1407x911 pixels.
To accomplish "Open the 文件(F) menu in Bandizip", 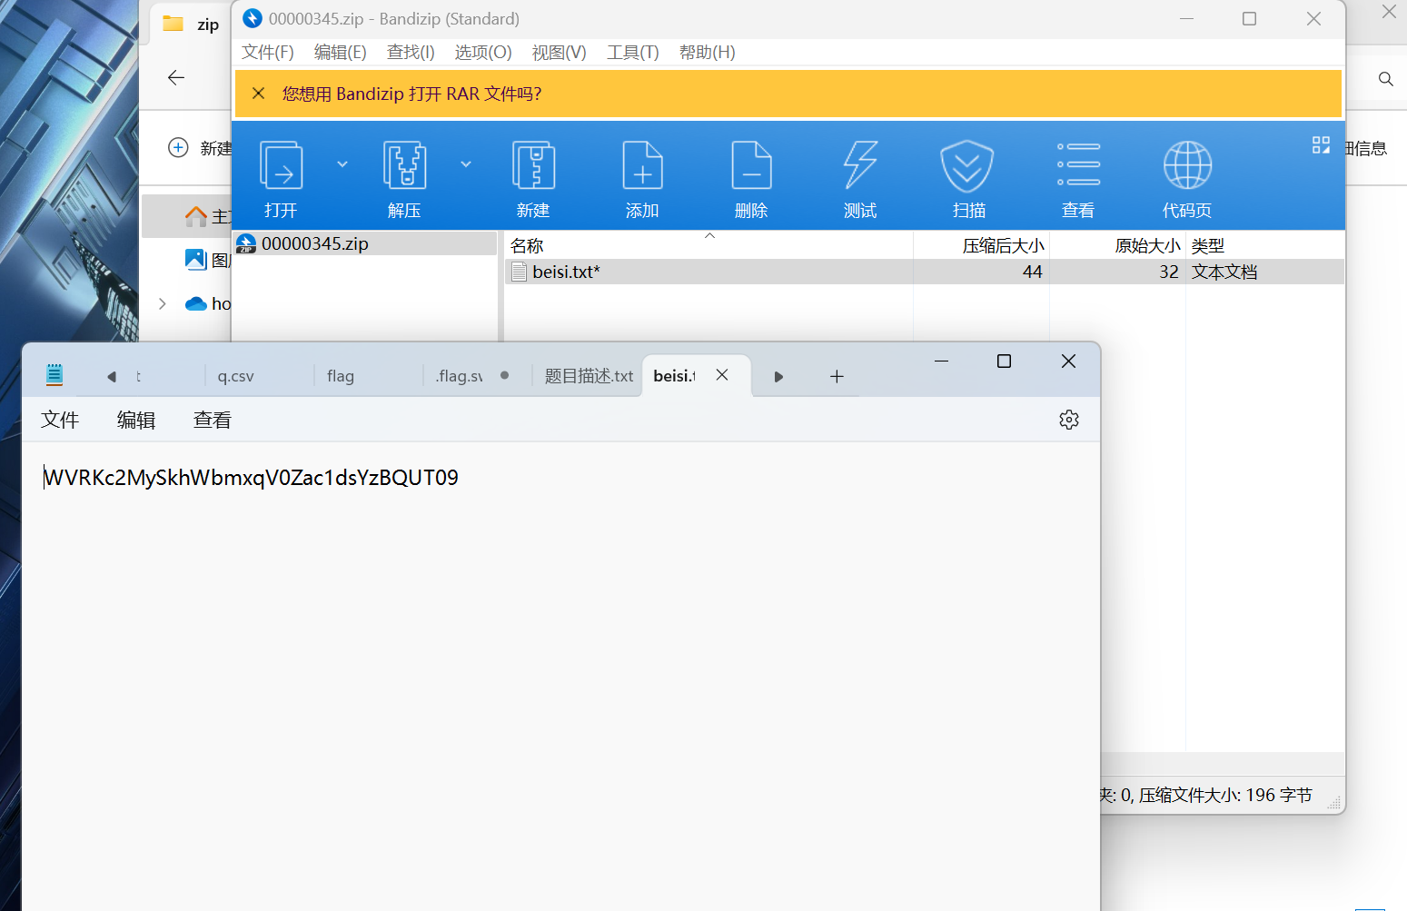I will [x=267, y=53].
